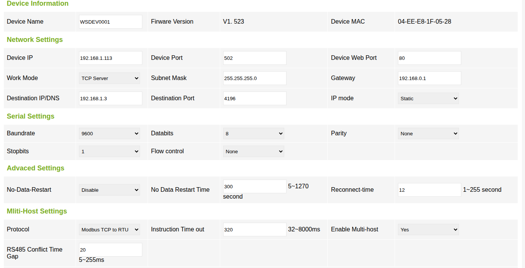Open the Work Mode dropdown
Viewport: 525px width, 268px height.
(x=109, y=78)
